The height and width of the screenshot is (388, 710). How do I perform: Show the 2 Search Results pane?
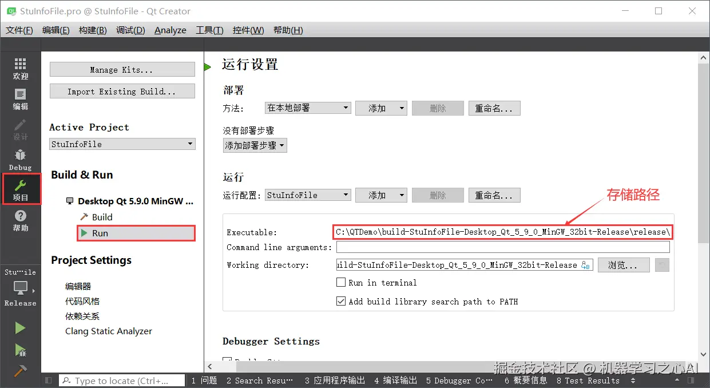[259, 381]
